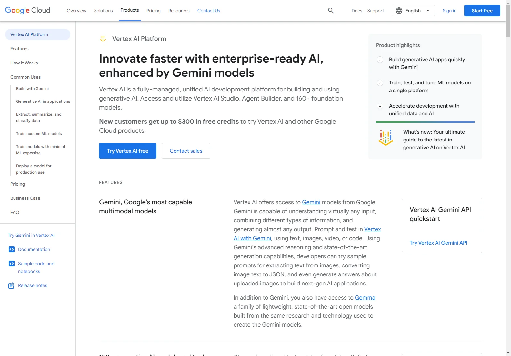
Task: Open the Documentation sidebar link
Action: coord(34,249)
